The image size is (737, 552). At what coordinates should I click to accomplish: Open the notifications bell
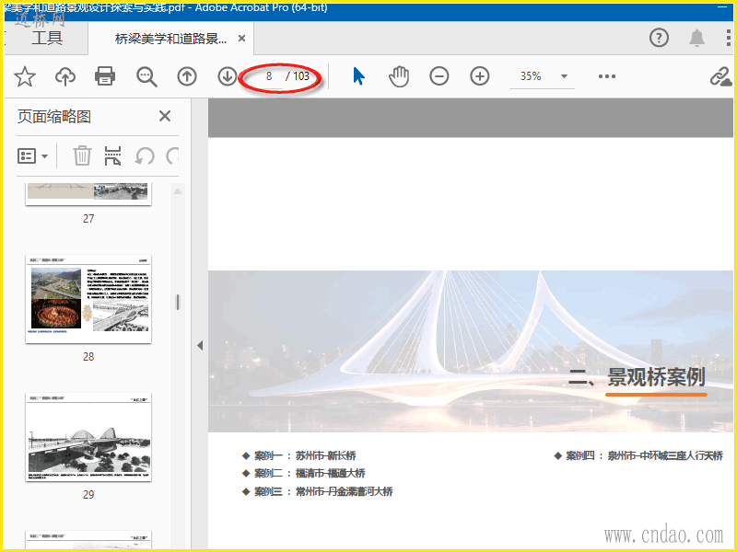(696, 38)
